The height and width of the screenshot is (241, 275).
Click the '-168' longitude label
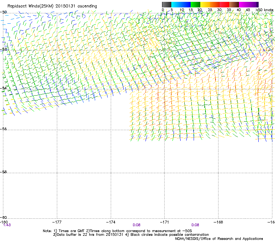[x=219, y=222]
